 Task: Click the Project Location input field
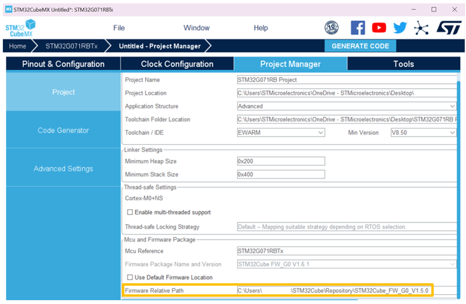[347, 93]
